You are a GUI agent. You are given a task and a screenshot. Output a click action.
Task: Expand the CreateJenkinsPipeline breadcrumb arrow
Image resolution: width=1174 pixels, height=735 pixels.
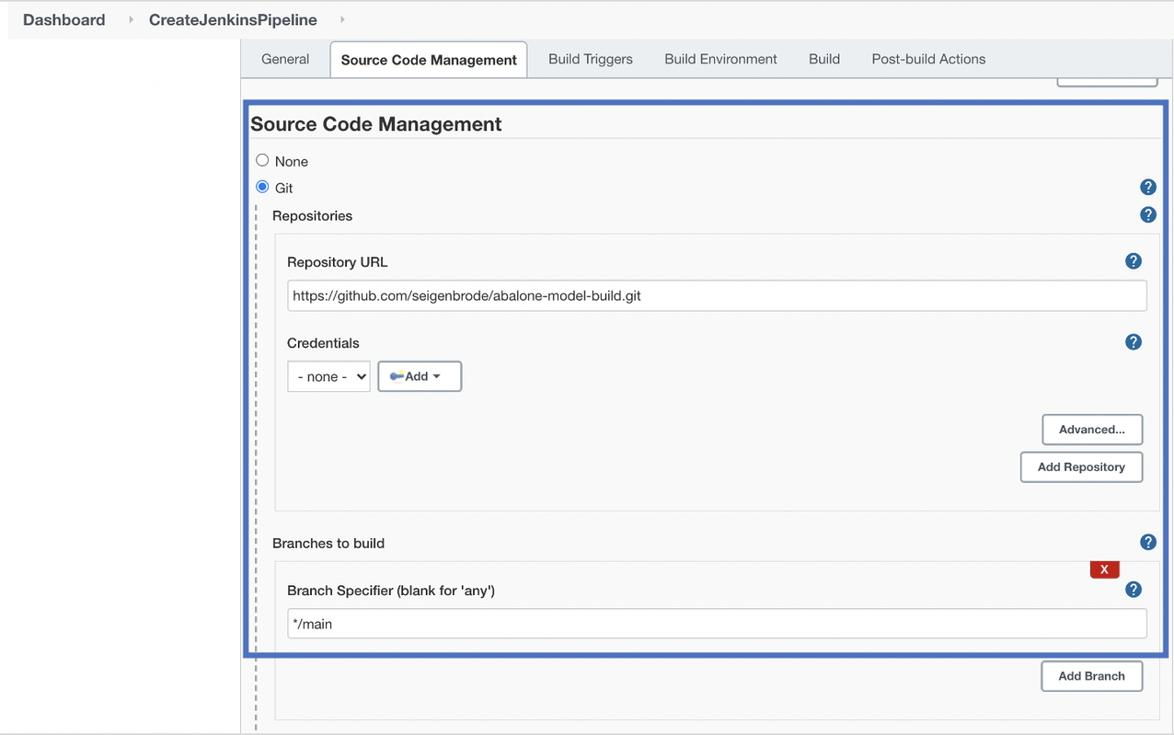click(x=342, y=19)
